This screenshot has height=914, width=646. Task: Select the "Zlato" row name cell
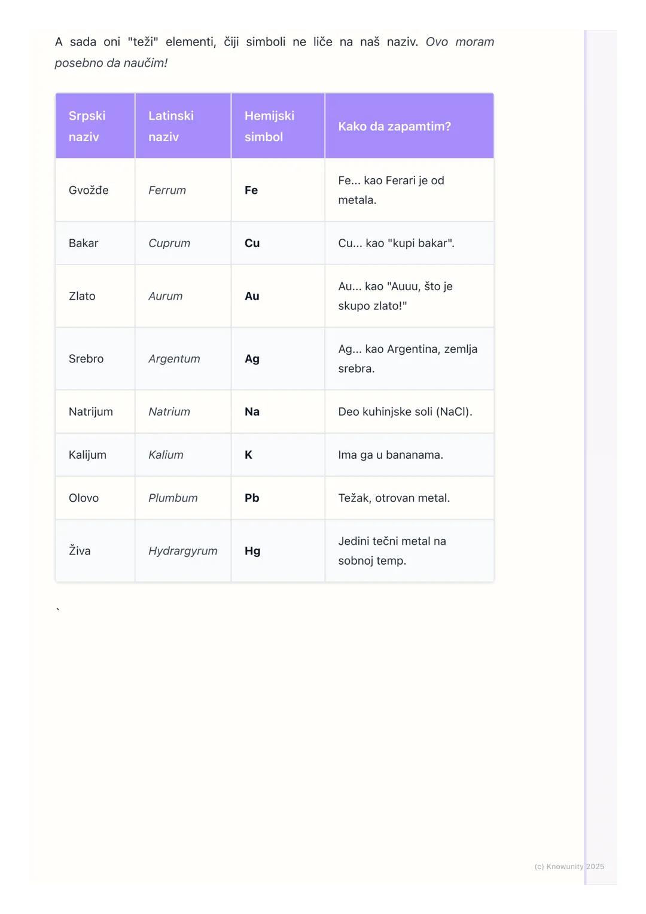pyautogui.click(x=82, y=296)
